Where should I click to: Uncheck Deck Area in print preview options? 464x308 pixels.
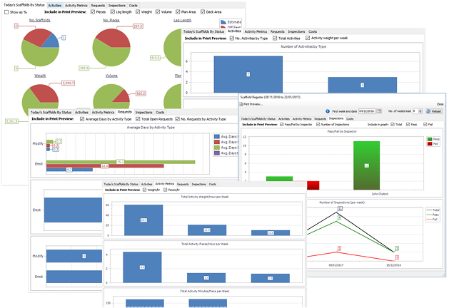point(203,12)
